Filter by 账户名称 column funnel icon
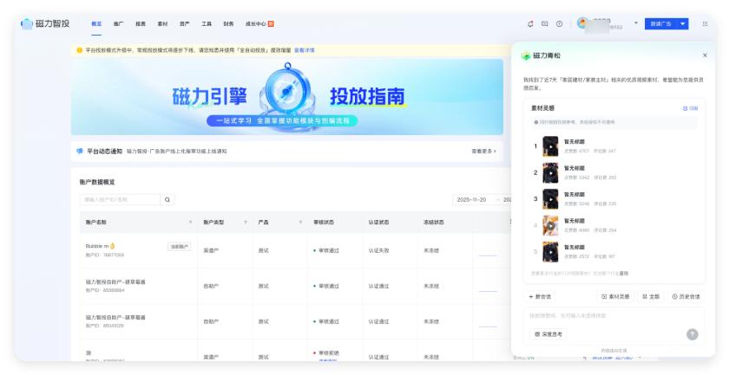 (190, 223)
